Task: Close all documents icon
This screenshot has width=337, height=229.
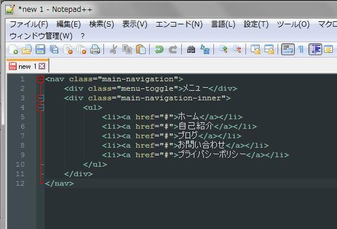Action: tap(81, 49)
